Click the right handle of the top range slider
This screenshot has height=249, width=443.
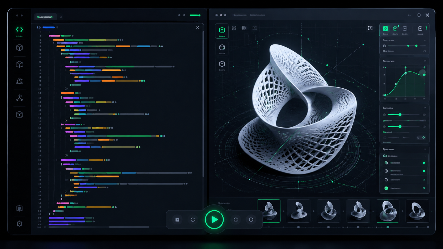(417, 46)
